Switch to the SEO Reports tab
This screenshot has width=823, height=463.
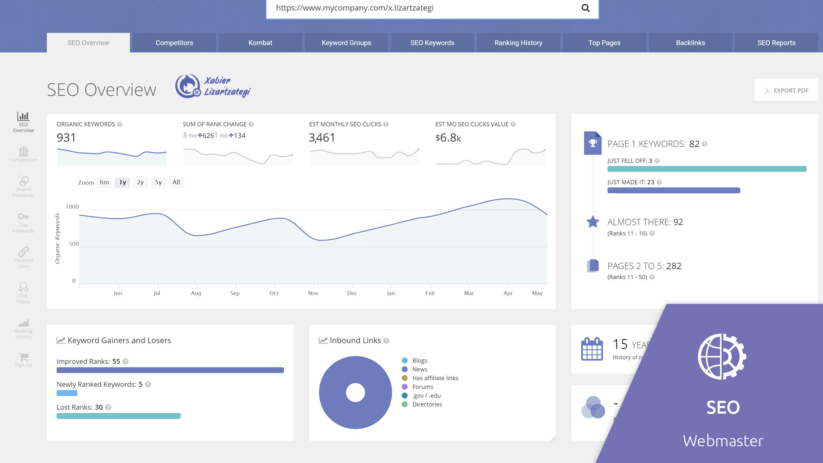pos(776,43)
